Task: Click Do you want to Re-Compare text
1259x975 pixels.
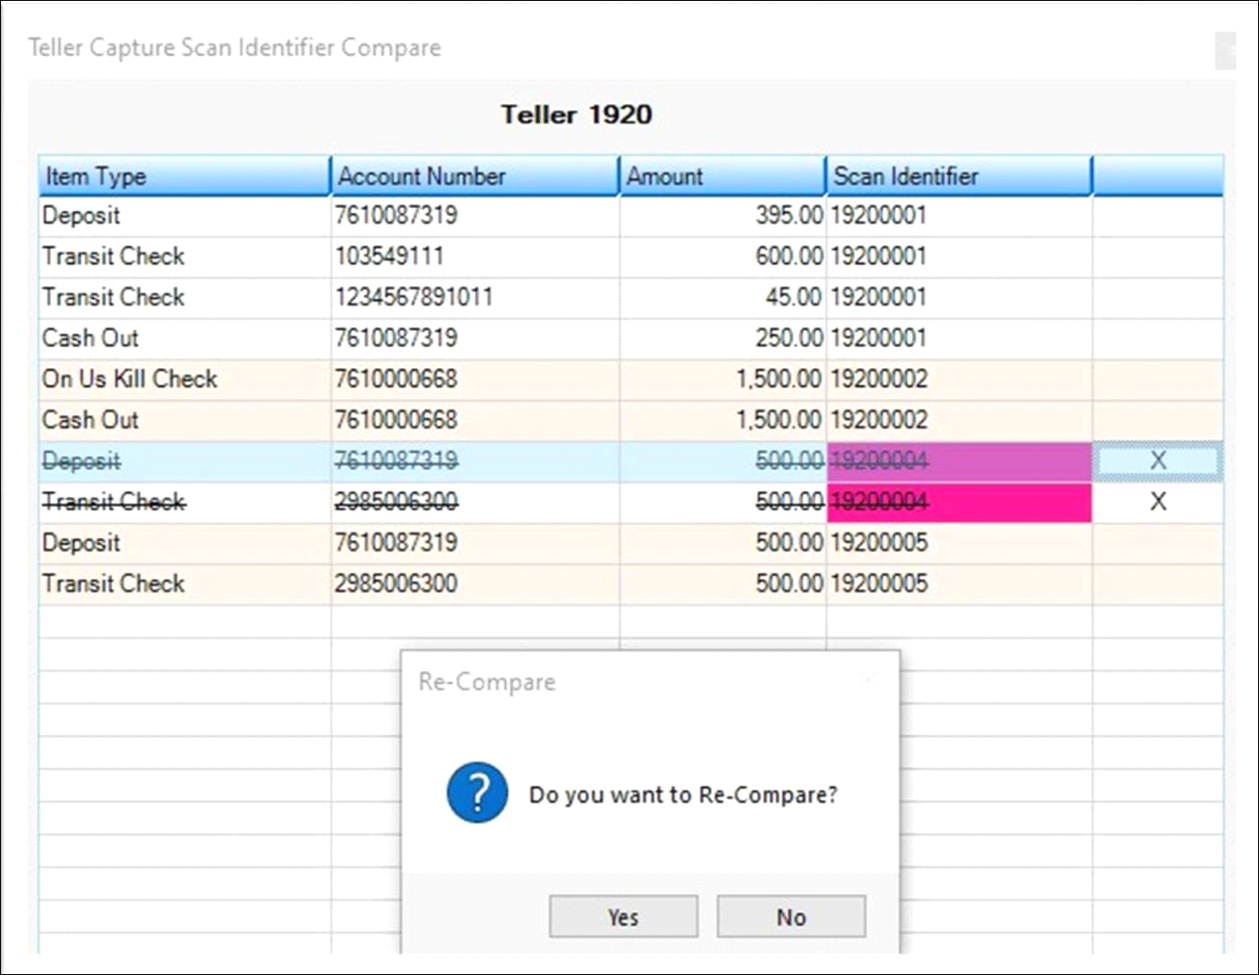Action: point(683,794)
